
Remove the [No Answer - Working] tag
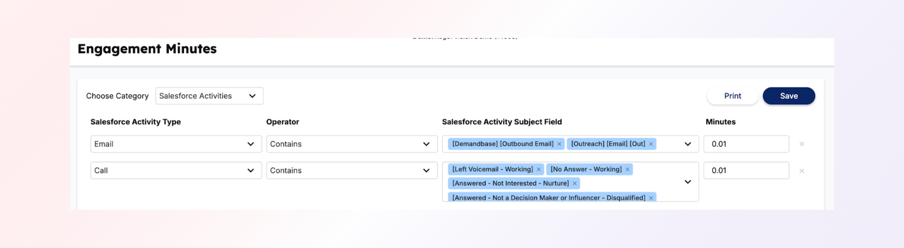click(627, 169)
